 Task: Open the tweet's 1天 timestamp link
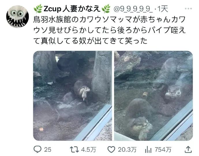pos(163,9)
